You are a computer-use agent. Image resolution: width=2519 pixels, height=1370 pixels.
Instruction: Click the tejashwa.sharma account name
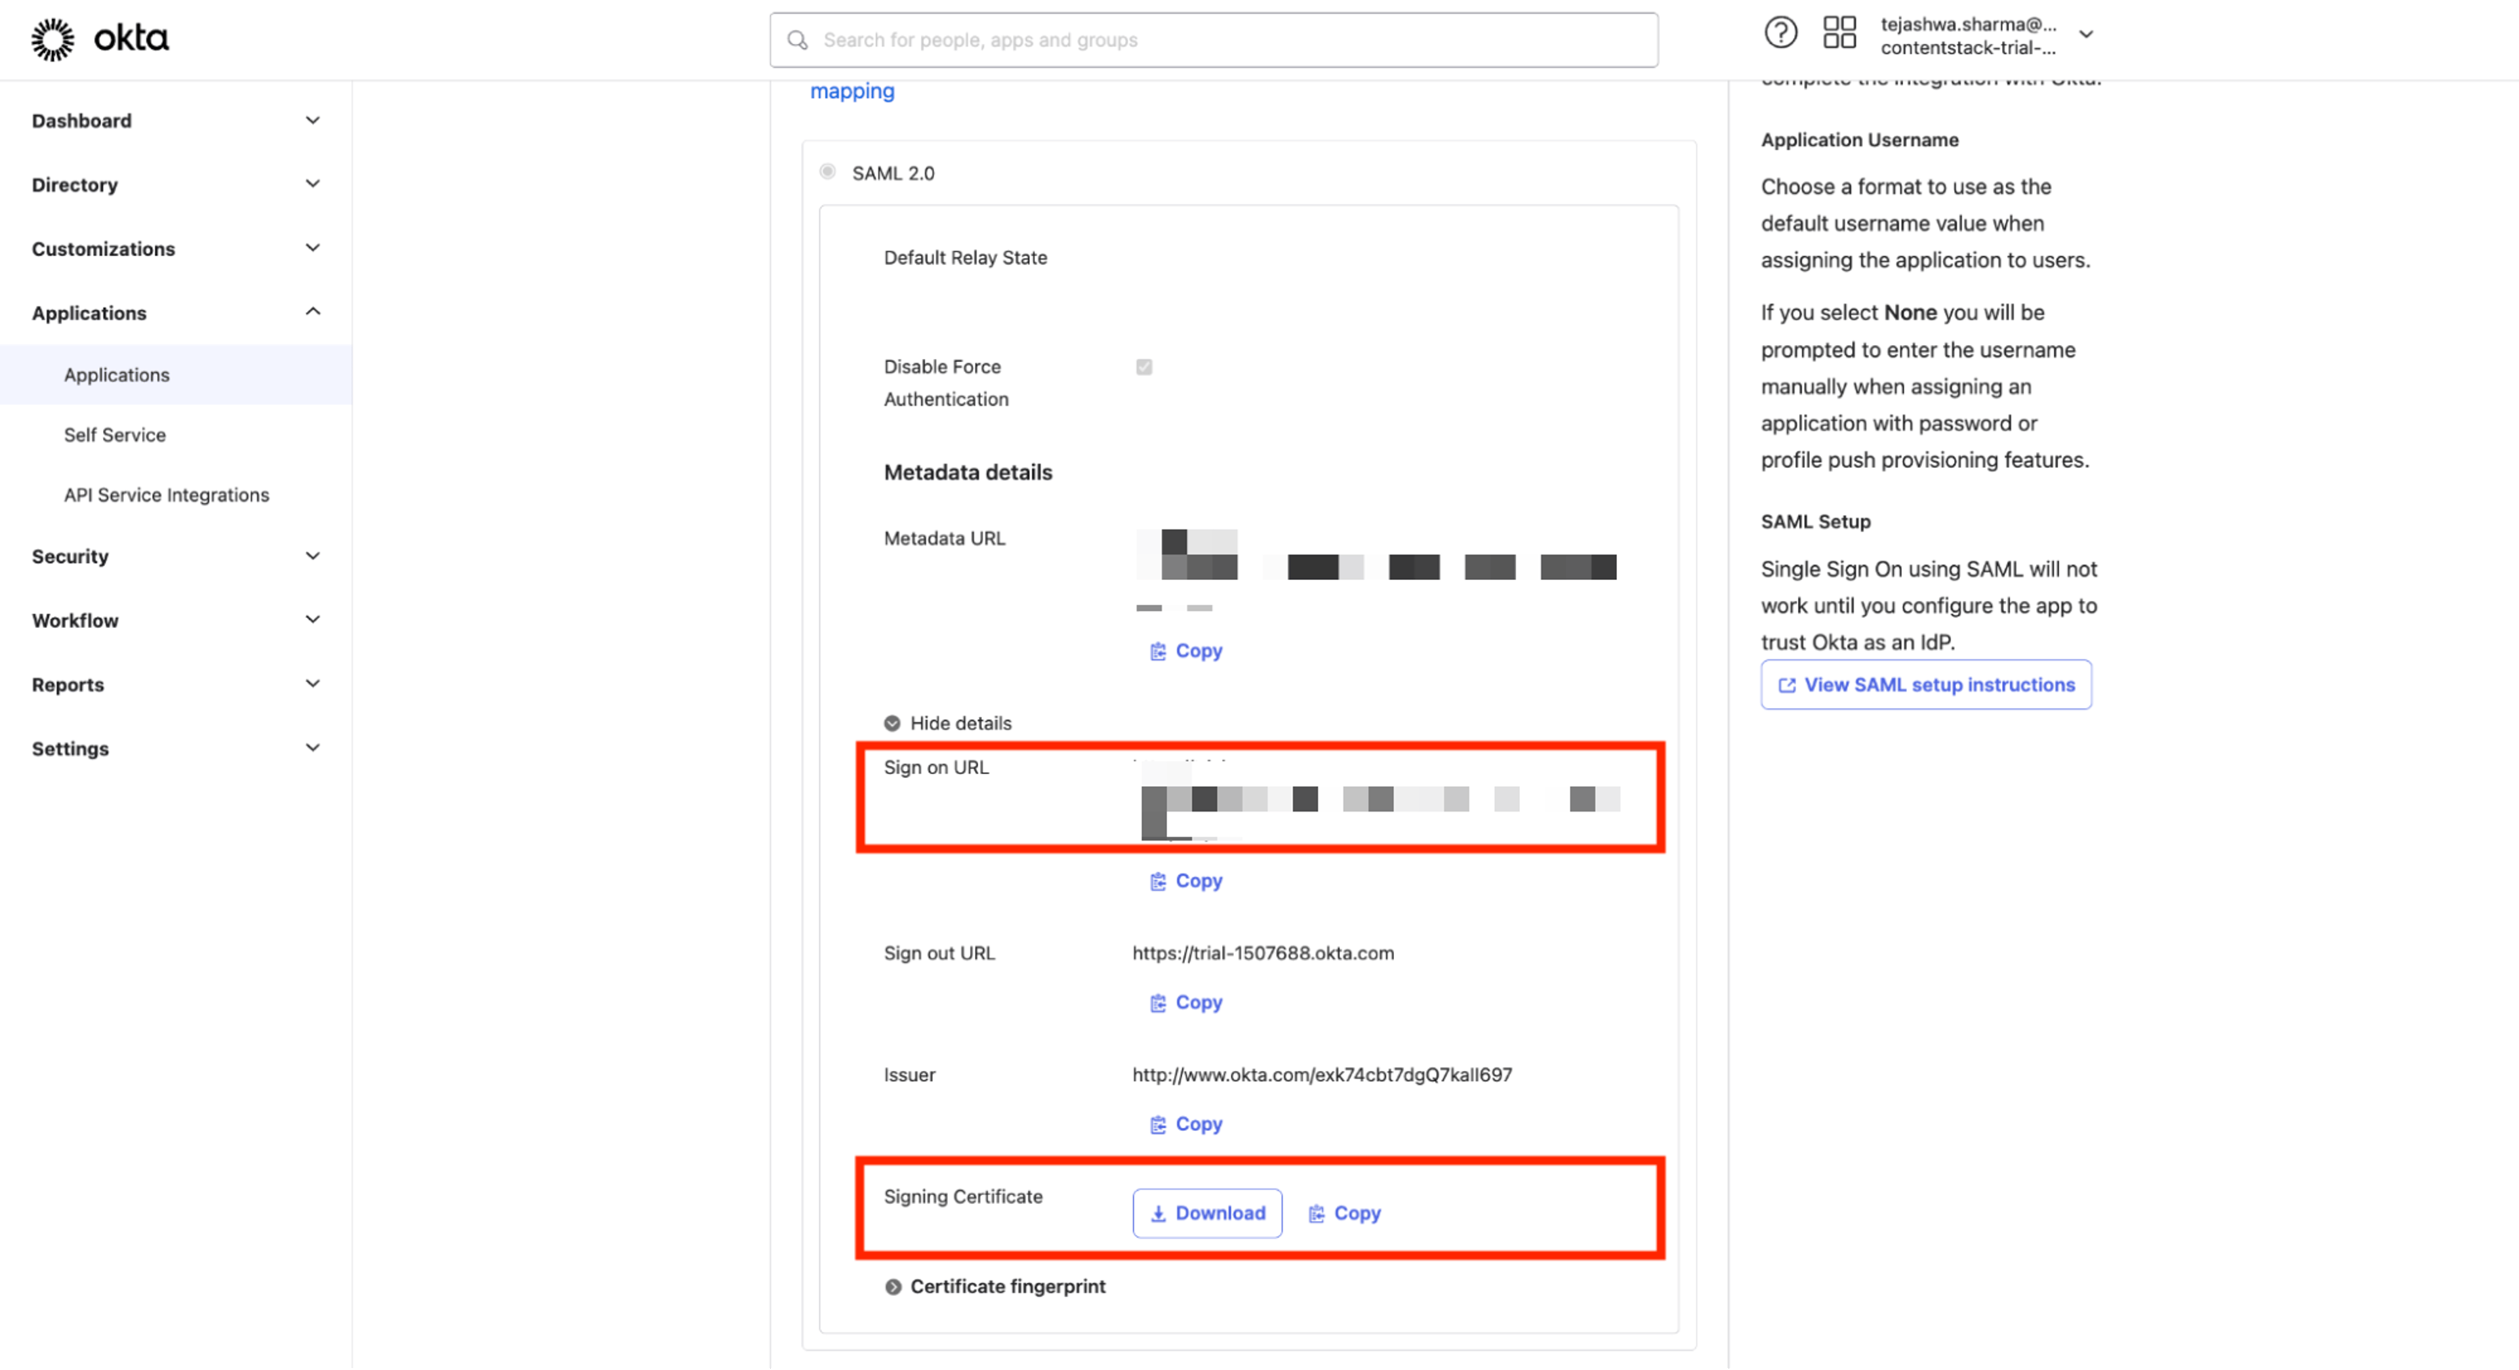[x=1967, y=24]
